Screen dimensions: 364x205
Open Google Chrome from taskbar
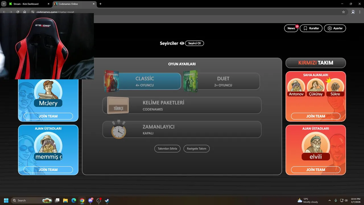pos(82,200)
